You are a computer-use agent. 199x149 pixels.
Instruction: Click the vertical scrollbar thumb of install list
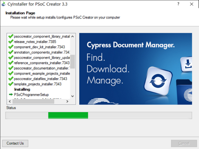coord(73,61)
